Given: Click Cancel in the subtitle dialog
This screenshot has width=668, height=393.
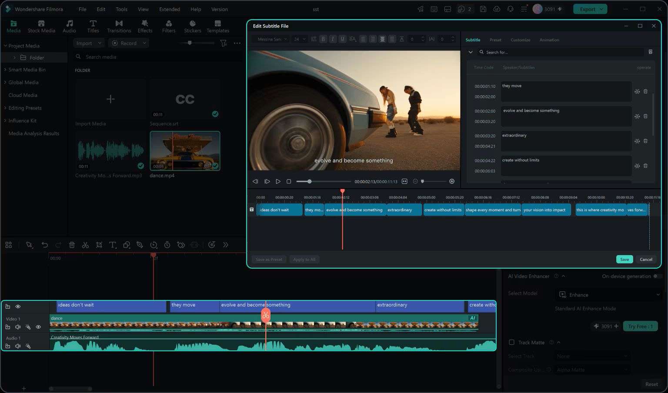Looking at the screenshot, I should [x=646, y=260].
